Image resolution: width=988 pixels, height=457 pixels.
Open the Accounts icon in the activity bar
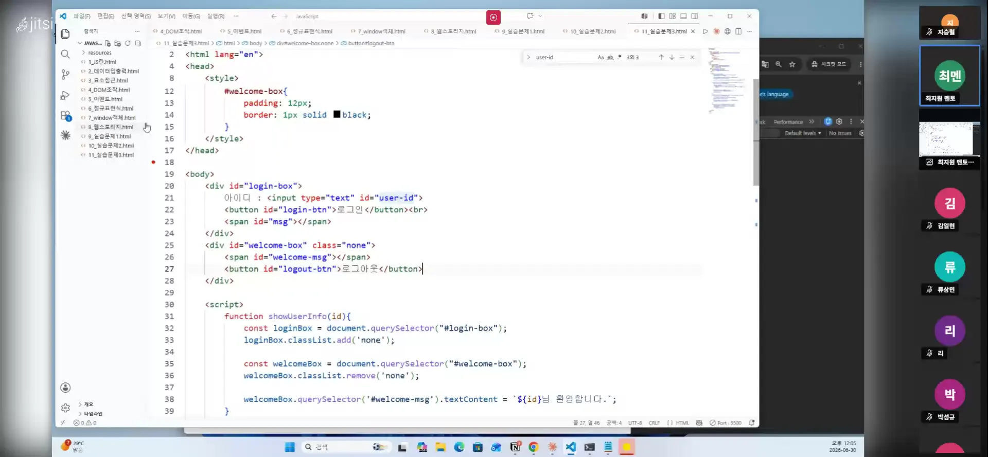tap(65, 388)
